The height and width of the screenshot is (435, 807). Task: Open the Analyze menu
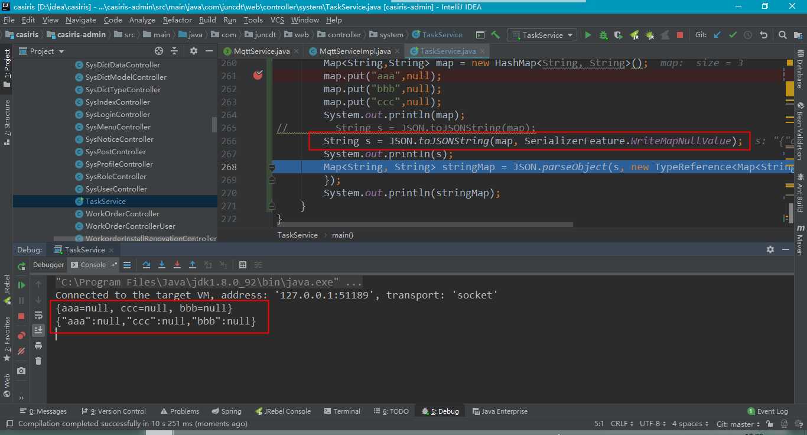tap(142, 20)
